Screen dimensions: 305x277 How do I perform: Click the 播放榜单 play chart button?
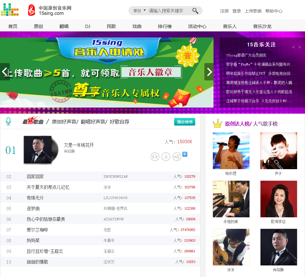coord(185,122)
